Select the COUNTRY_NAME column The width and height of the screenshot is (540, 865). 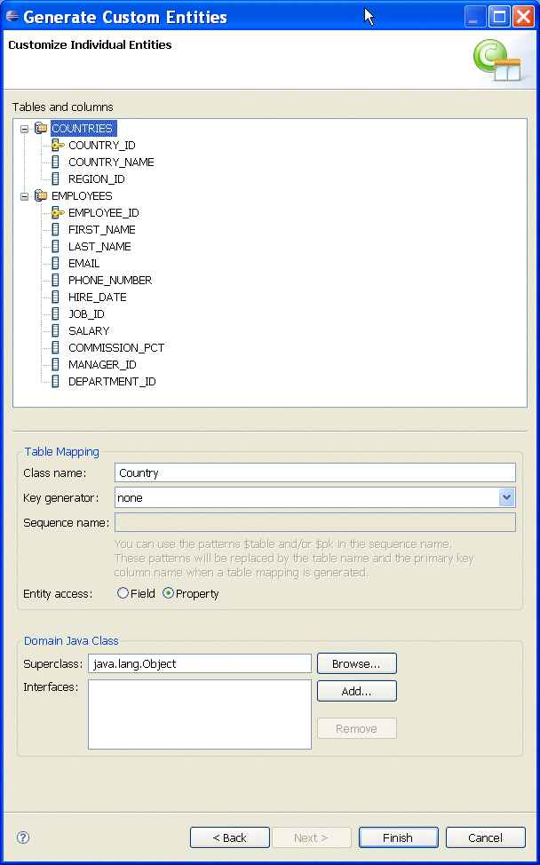111,163
